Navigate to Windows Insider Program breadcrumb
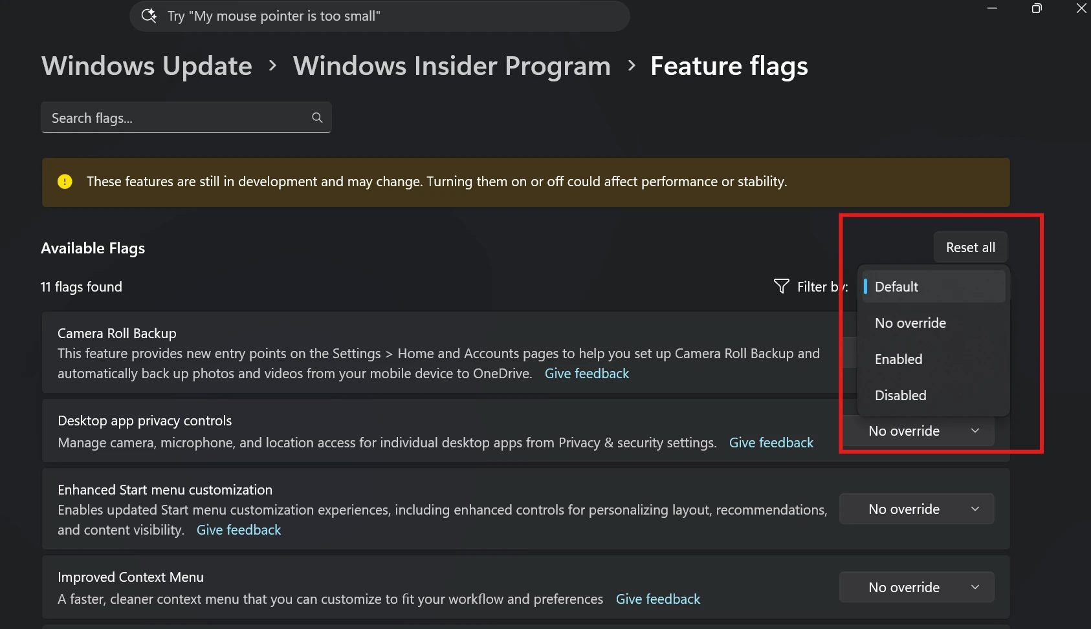Image resolution: width=1091 pixels, height=629 pixels. (452, 66)
